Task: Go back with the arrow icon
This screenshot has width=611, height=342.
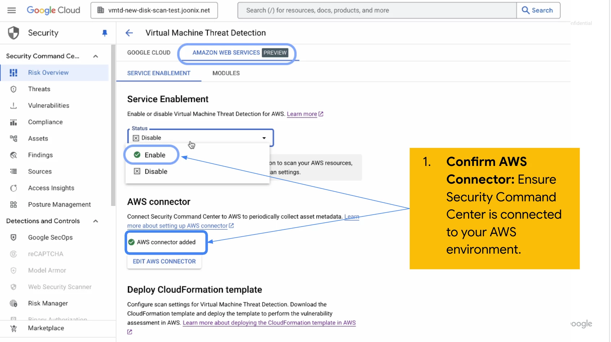Action: point(129,33)
